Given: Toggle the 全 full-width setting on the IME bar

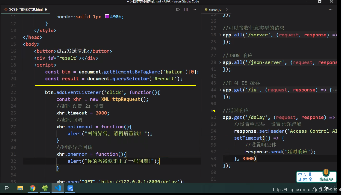Looking at the screenshot, I should (311, 180).
